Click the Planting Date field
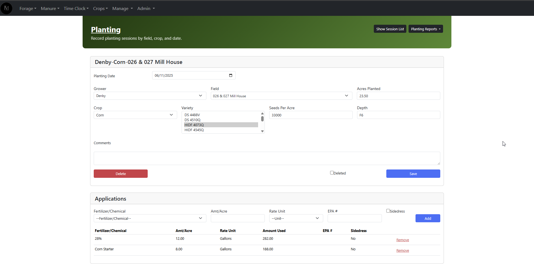Screen dimensions: 534x272 194,75
